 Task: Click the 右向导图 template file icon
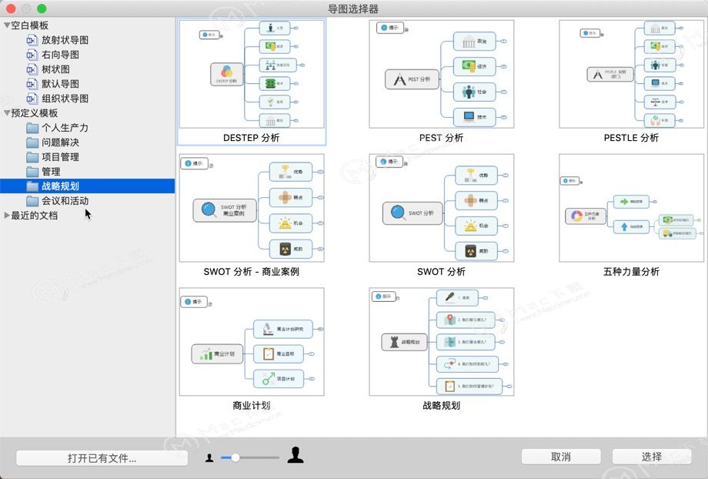click(32, 55)
